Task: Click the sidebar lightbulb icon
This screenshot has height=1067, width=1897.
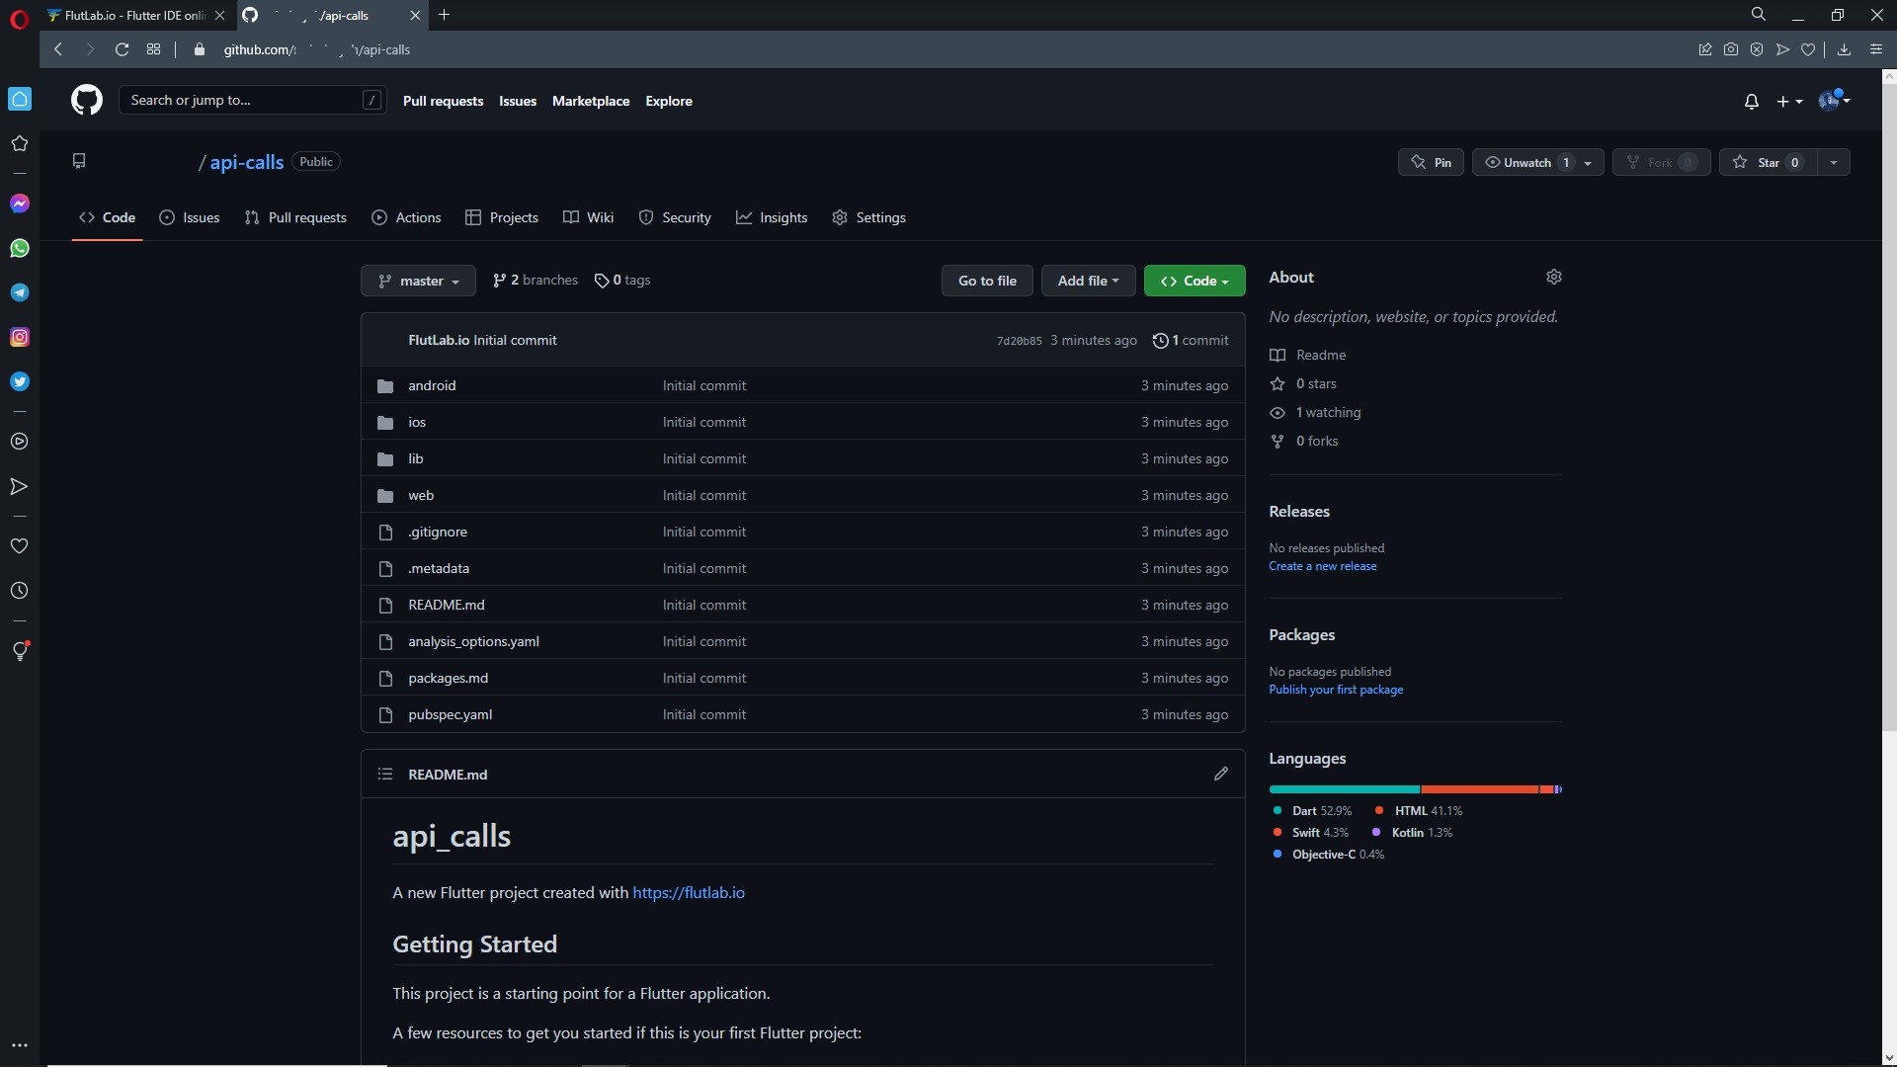Action: (x=20, y=650)
